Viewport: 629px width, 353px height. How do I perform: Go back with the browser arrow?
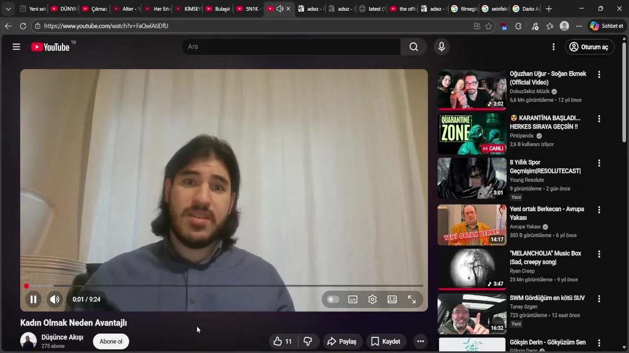(8, 26)
